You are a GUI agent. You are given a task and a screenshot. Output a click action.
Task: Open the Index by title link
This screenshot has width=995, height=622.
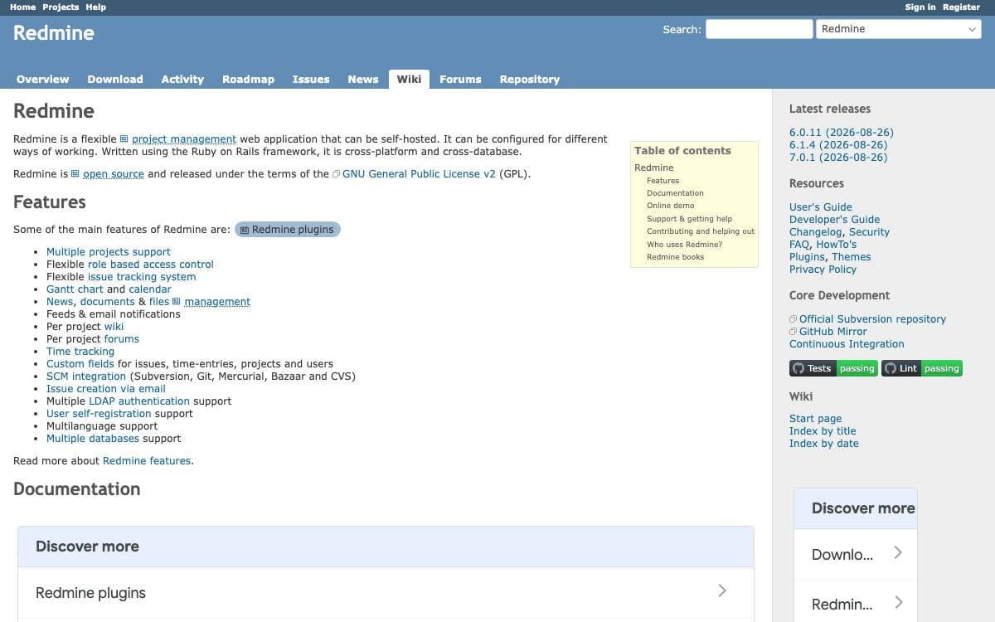(823, 431)
